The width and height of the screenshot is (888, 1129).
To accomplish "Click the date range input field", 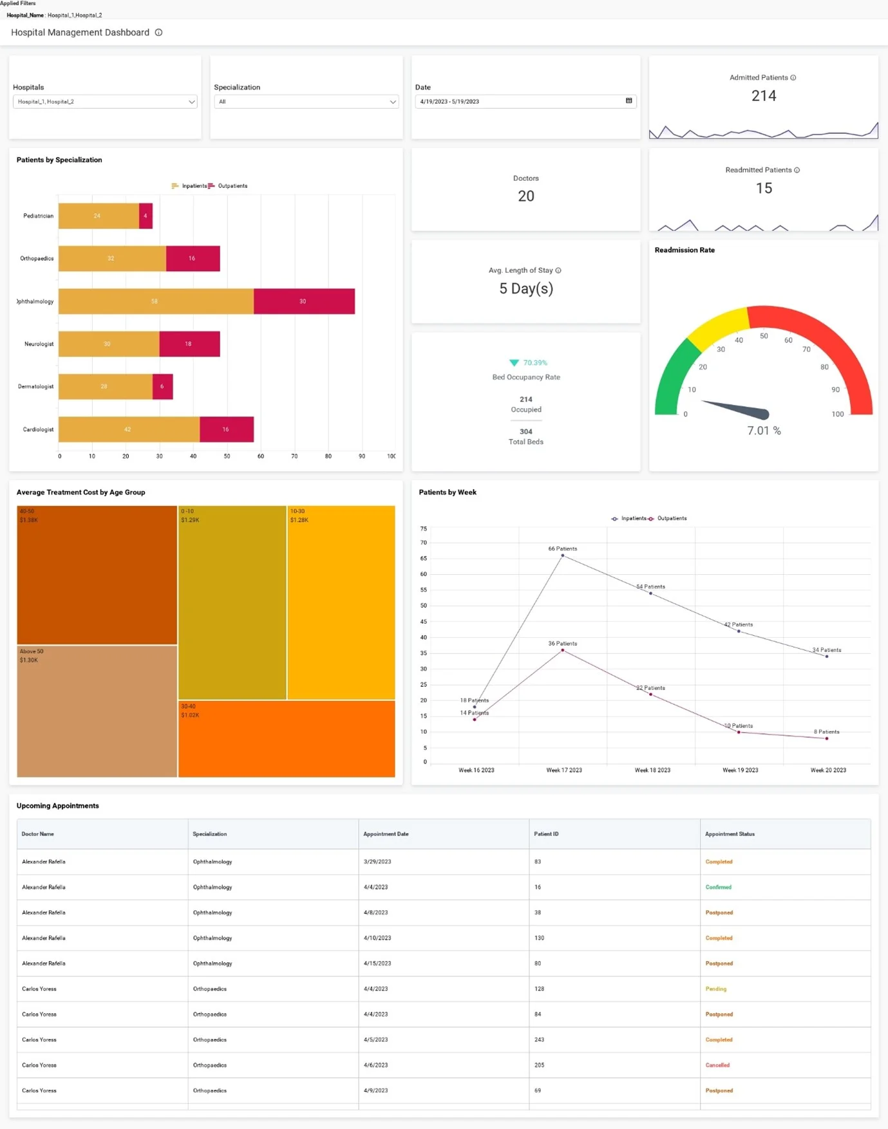I will (525, 101).
